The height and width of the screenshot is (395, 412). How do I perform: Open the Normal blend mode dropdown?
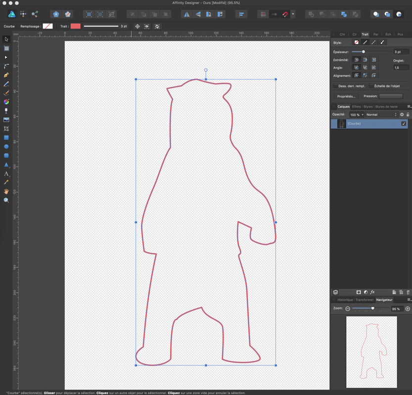(381, 115)
